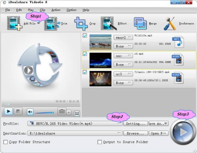Uncheck the r5.mp4 file checkbox
The width and height of the screenshot is (197, 153).
pyautogui.click(x=85, y=54)
